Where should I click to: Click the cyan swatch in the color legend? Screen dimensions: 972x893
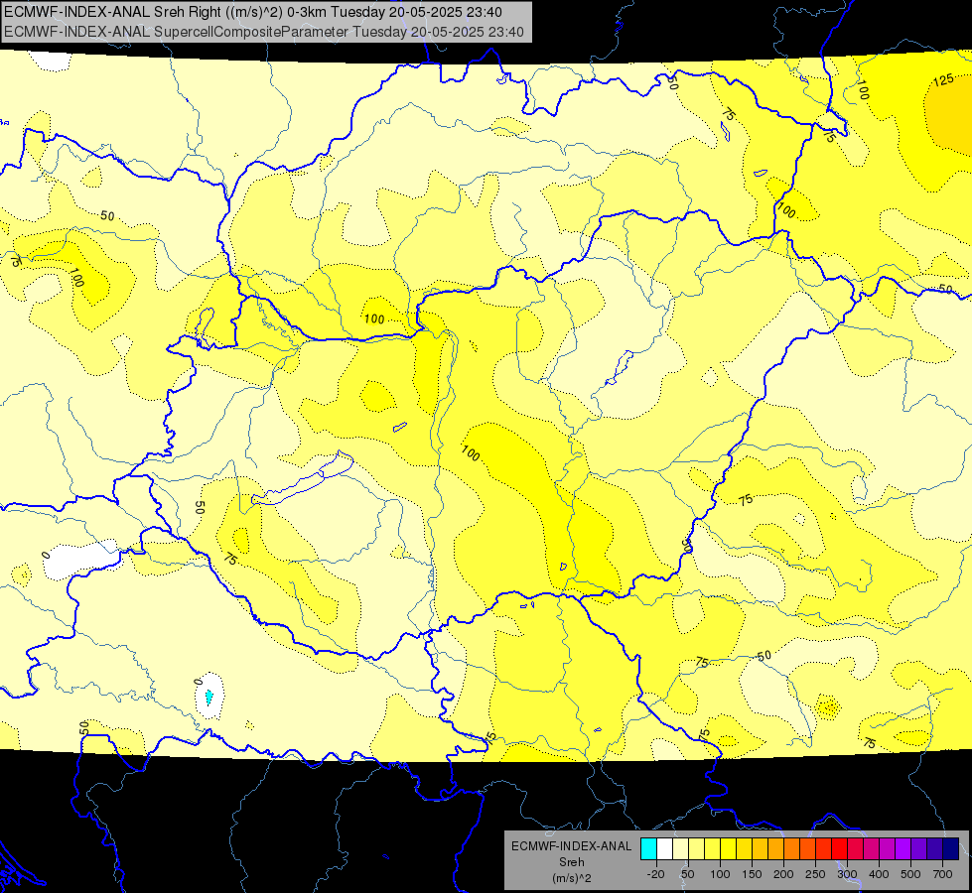648,848
